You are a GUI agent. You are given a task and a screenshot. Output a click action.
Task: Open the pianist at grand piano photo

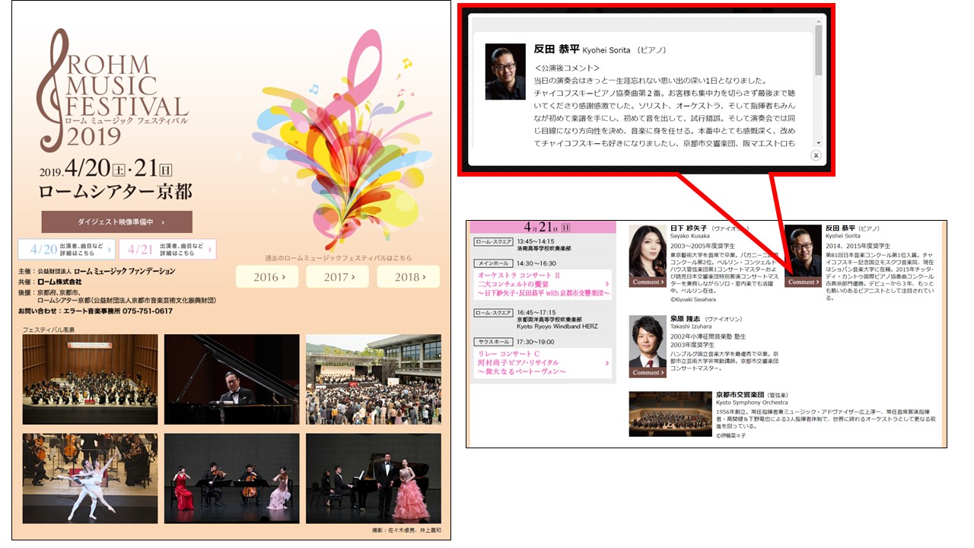pyautogui.click(x=231, y=379)
